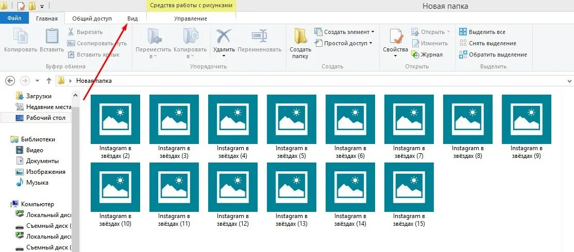The image size is (574, 252).
Task: Open Libraries (Библиотеки) node
Action: (33, 139)
